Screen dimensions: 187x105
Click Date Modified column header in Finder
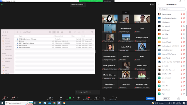[x=59, y=36]
